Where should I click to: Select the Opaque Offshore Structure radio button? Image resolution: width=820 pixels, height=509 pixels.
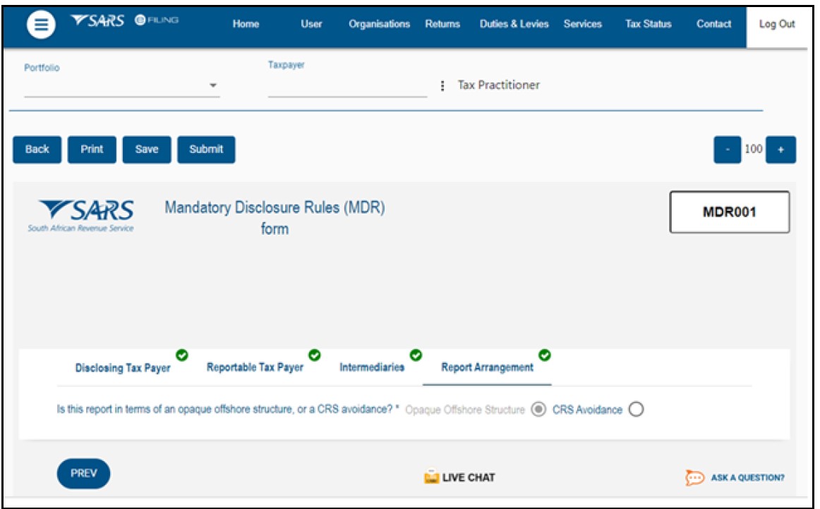click(538, 409)
